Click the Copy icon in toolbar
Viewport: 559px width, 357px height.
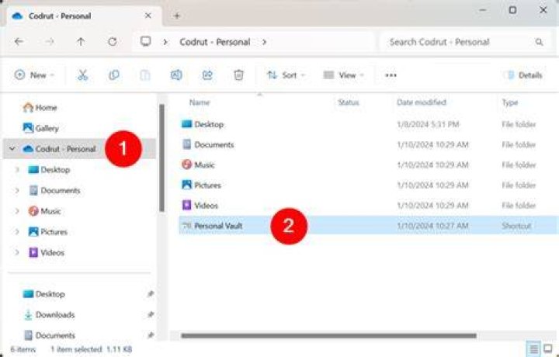tap(113, 75)
